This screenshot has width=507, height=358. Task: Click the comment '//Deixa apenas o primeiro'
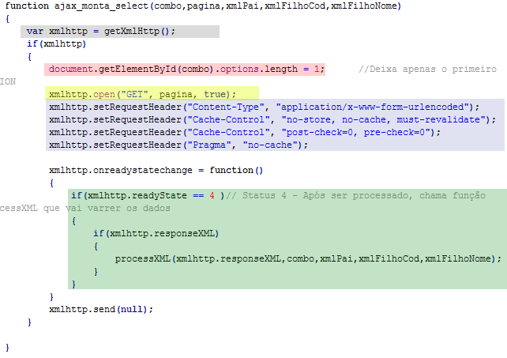427,70
